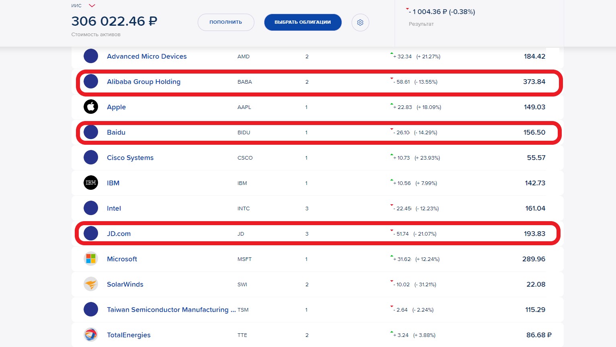
Task: Click the CSCO ticker text
Action: coord(245,158)
